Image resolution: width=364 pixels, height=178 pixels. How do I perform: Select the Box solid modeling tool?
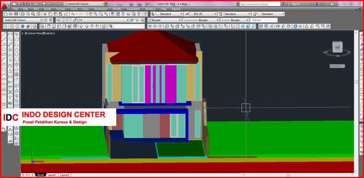[17, 39]
